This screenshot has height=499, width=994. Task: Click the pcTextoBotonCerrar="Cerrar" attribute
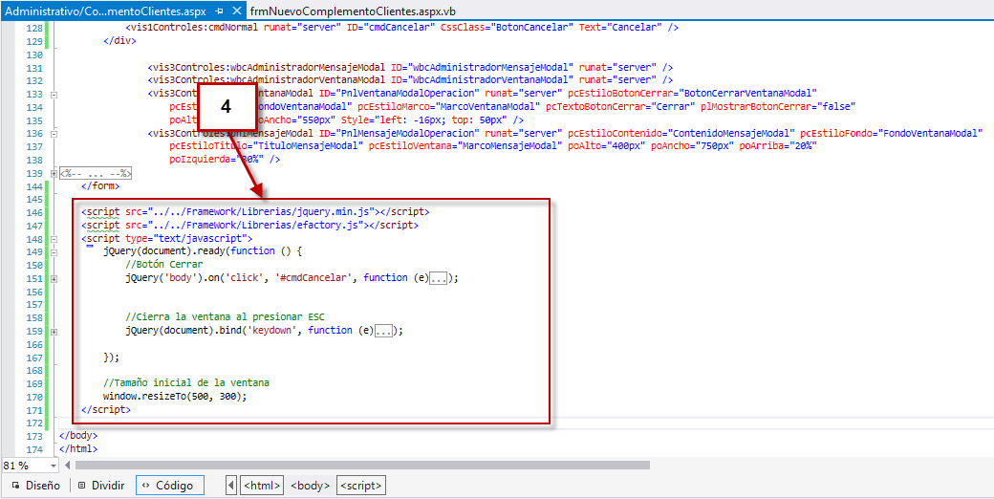pyautogui.click(x=620, y=107)
